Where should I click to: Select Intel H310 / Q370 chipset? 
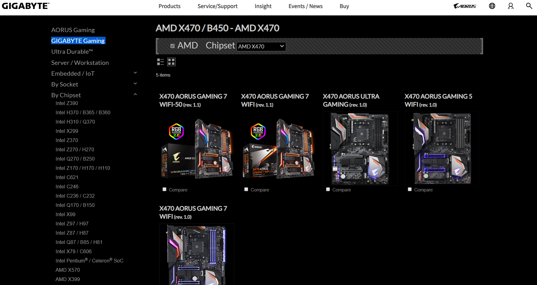click(x=75, y=122)
